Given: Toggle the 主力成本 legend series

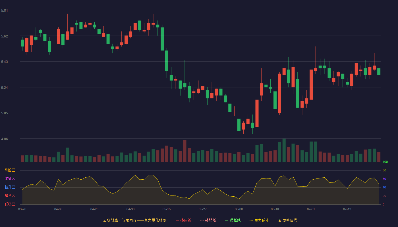Looking at the screenshot, I should click(259, 220).
